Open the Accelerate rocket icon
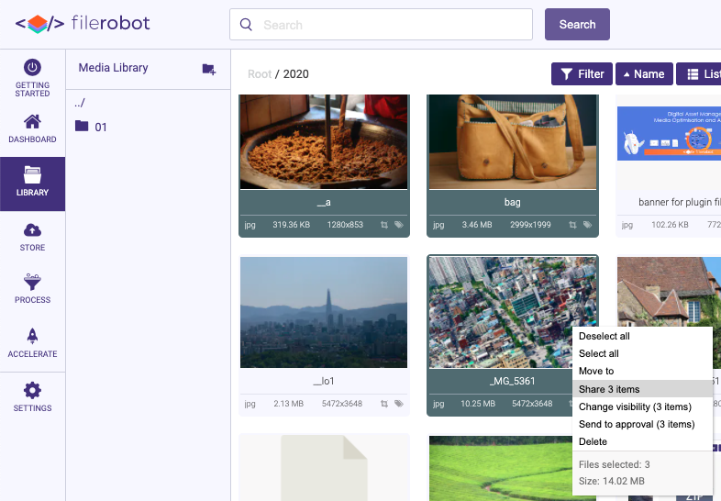Image resolution: width=721 pixels, height=501 pixels. tap(32, 336)
